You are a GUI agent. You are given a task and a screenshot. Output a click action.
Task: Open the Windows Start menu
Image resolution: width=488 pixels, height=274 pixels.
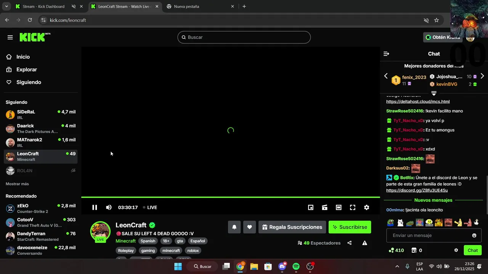point(178,266)
